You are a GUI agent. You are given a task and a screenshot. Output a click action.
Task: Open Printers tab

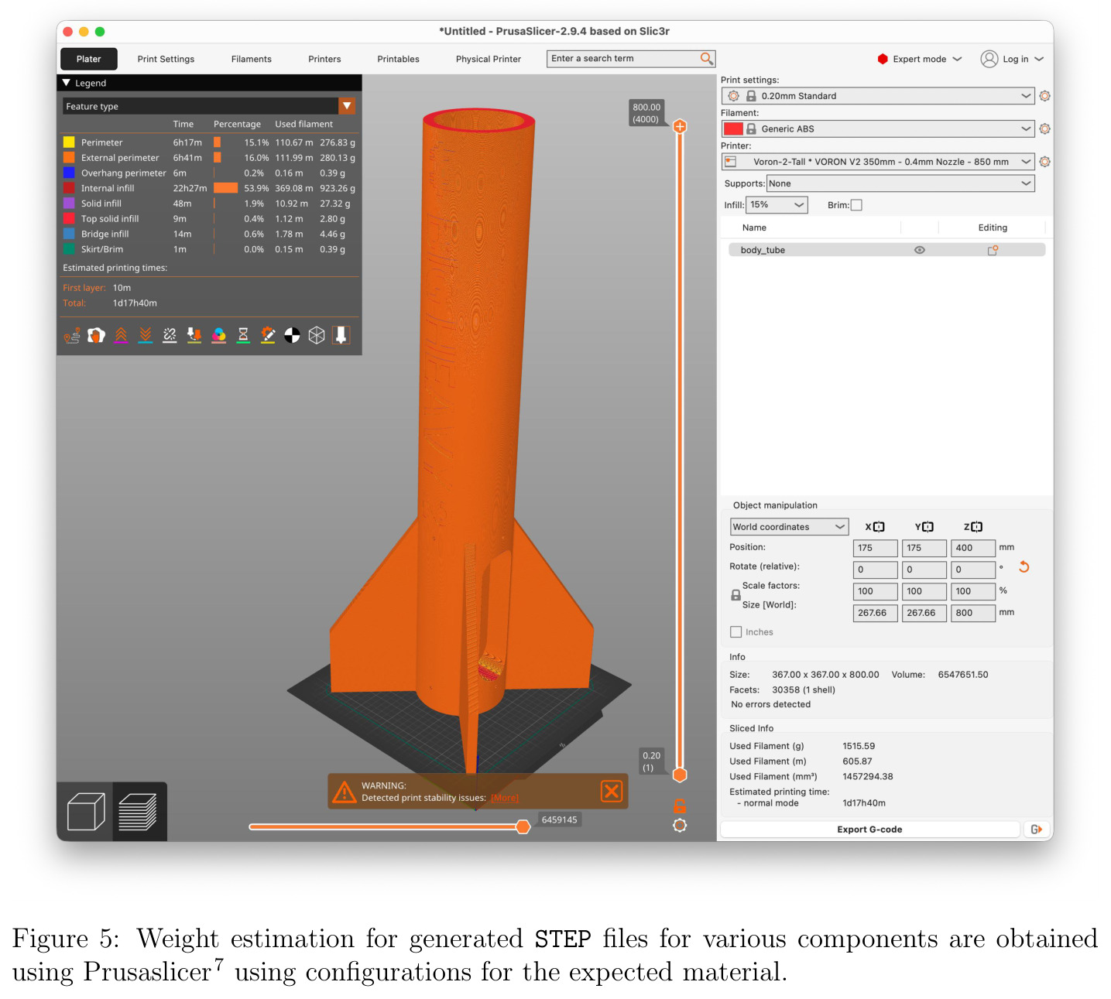pyautogui.click(x=324, y=59)
